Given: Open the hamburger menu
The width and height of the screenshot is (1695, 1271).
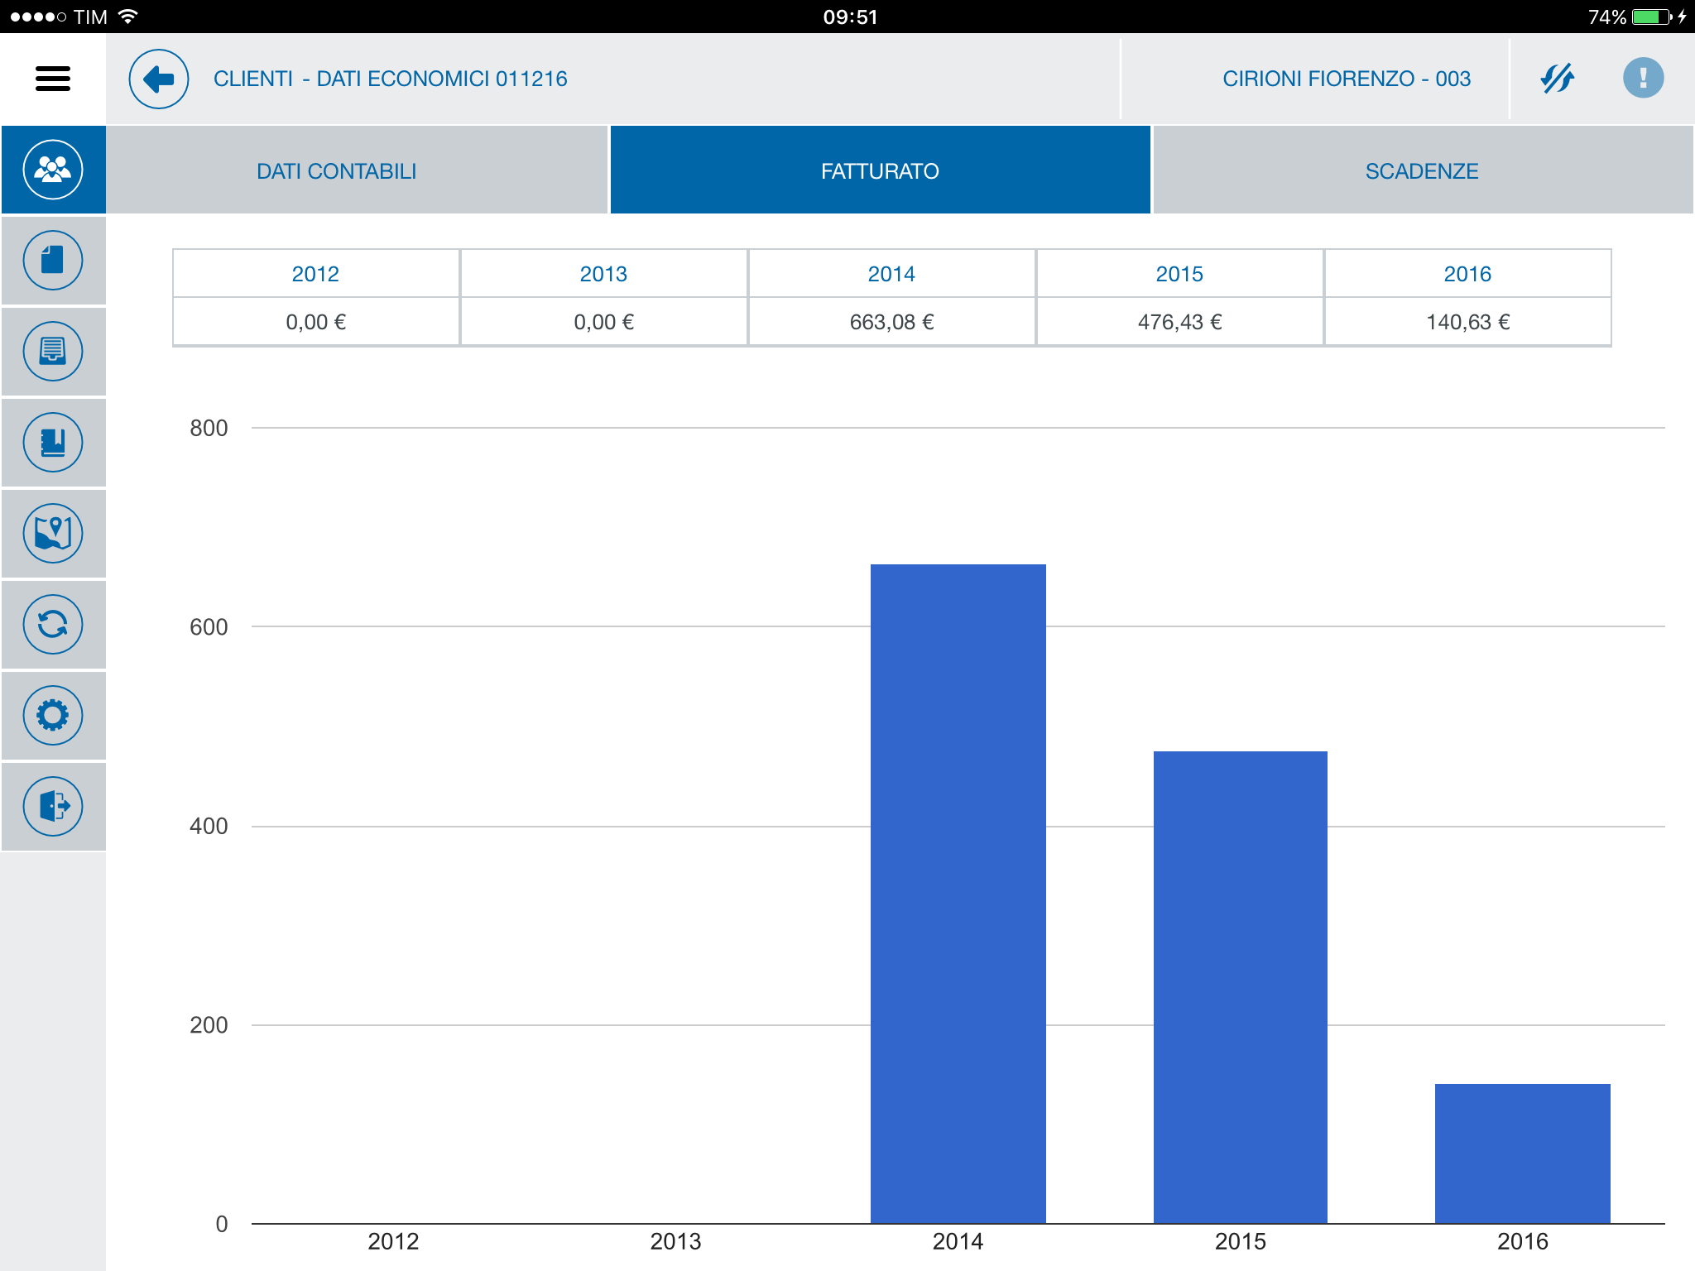Looking at the screenshot, I should pyautogui.click(x=53, y=79).
